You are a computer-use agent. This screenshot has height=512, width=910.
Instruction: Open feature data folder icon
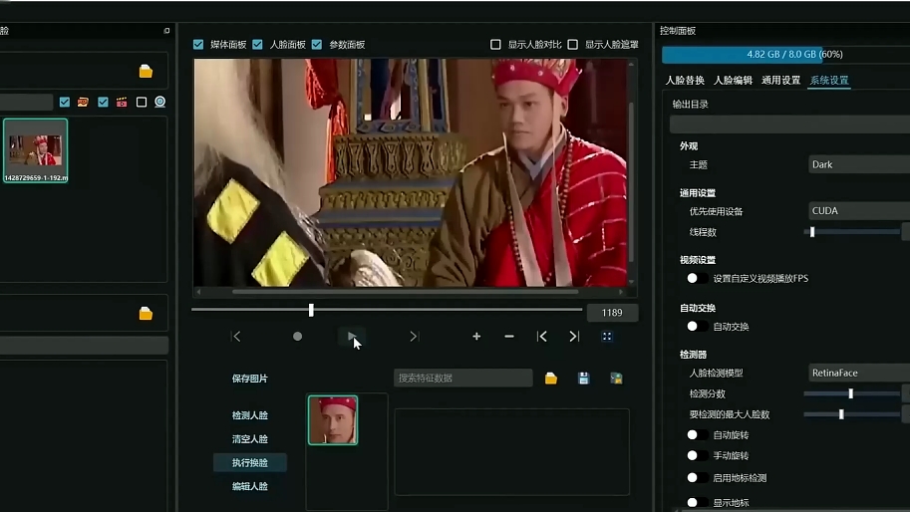(x=551, y=379)
